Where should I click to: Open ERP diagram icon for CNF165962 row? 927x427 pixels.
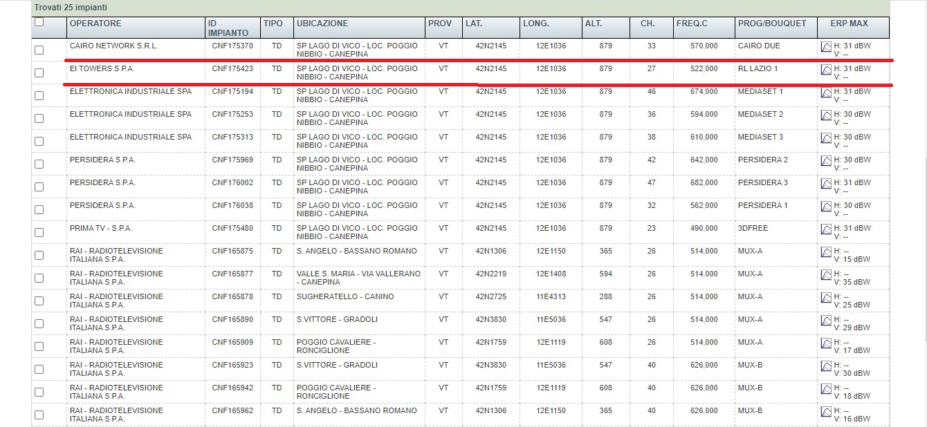pyautogui.click(x=826, y=412)
